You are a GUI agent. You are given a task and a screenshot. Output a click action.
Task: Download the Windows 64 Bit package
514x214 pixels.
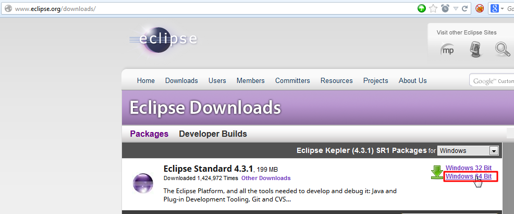pos(469,176)
